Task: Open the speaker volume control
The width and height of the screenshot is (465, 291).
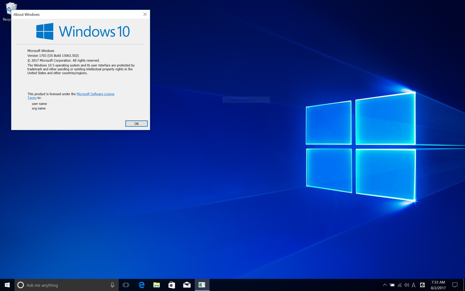Action: coord(407,285)
